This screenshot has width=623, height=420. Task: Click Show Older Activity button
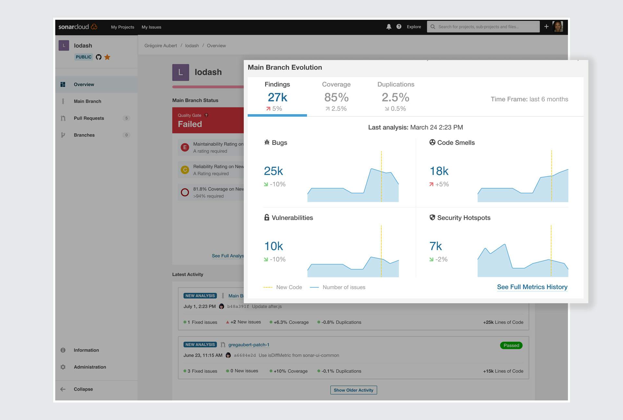[x=354, y=390]
